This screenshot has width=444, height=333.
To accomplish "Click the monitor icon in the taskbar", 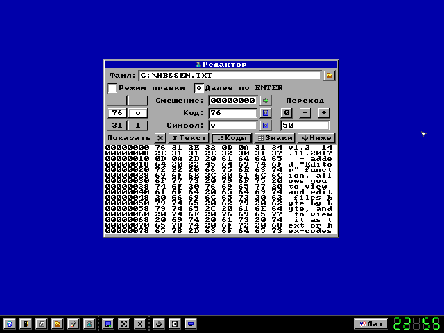I will click(191, 323).
